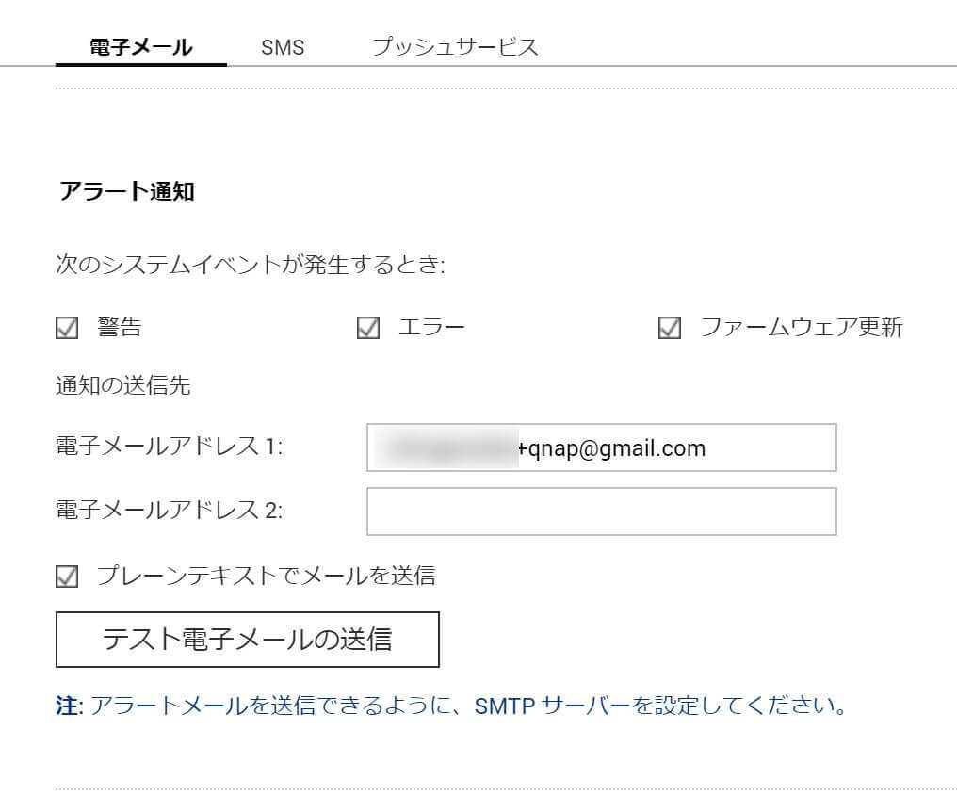This screenshot has width=957, height=812.
Task: Click the エラー label text
Action: 431,327
